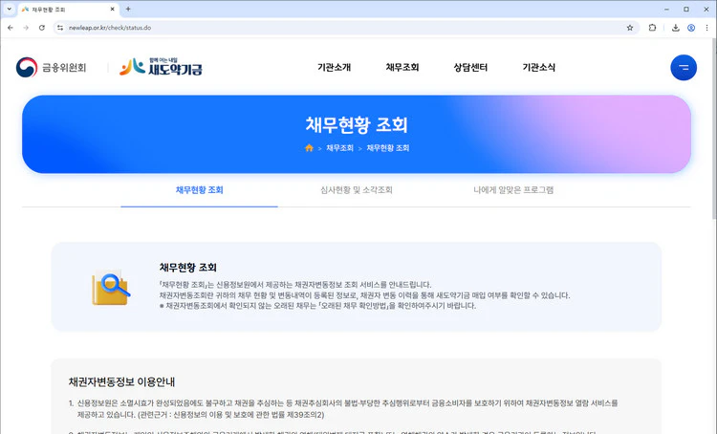Open a new browser tab
This screenshot has height=434, width=717.
[x=128, y=9]
